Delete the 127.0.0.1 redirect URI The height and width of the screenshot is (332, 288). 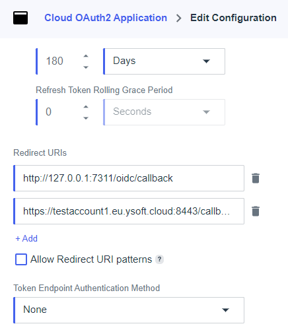tap(256, 178)
